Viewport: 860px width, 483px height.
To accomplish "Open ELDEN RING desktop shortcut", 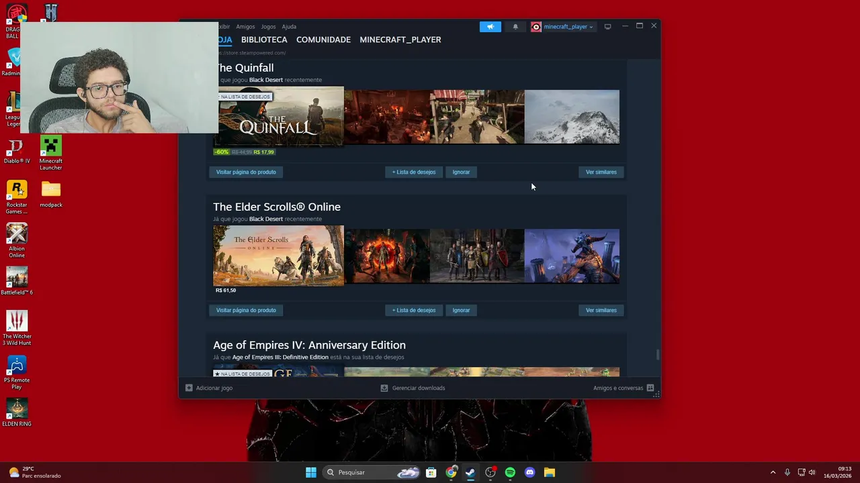I will [17, 413].
